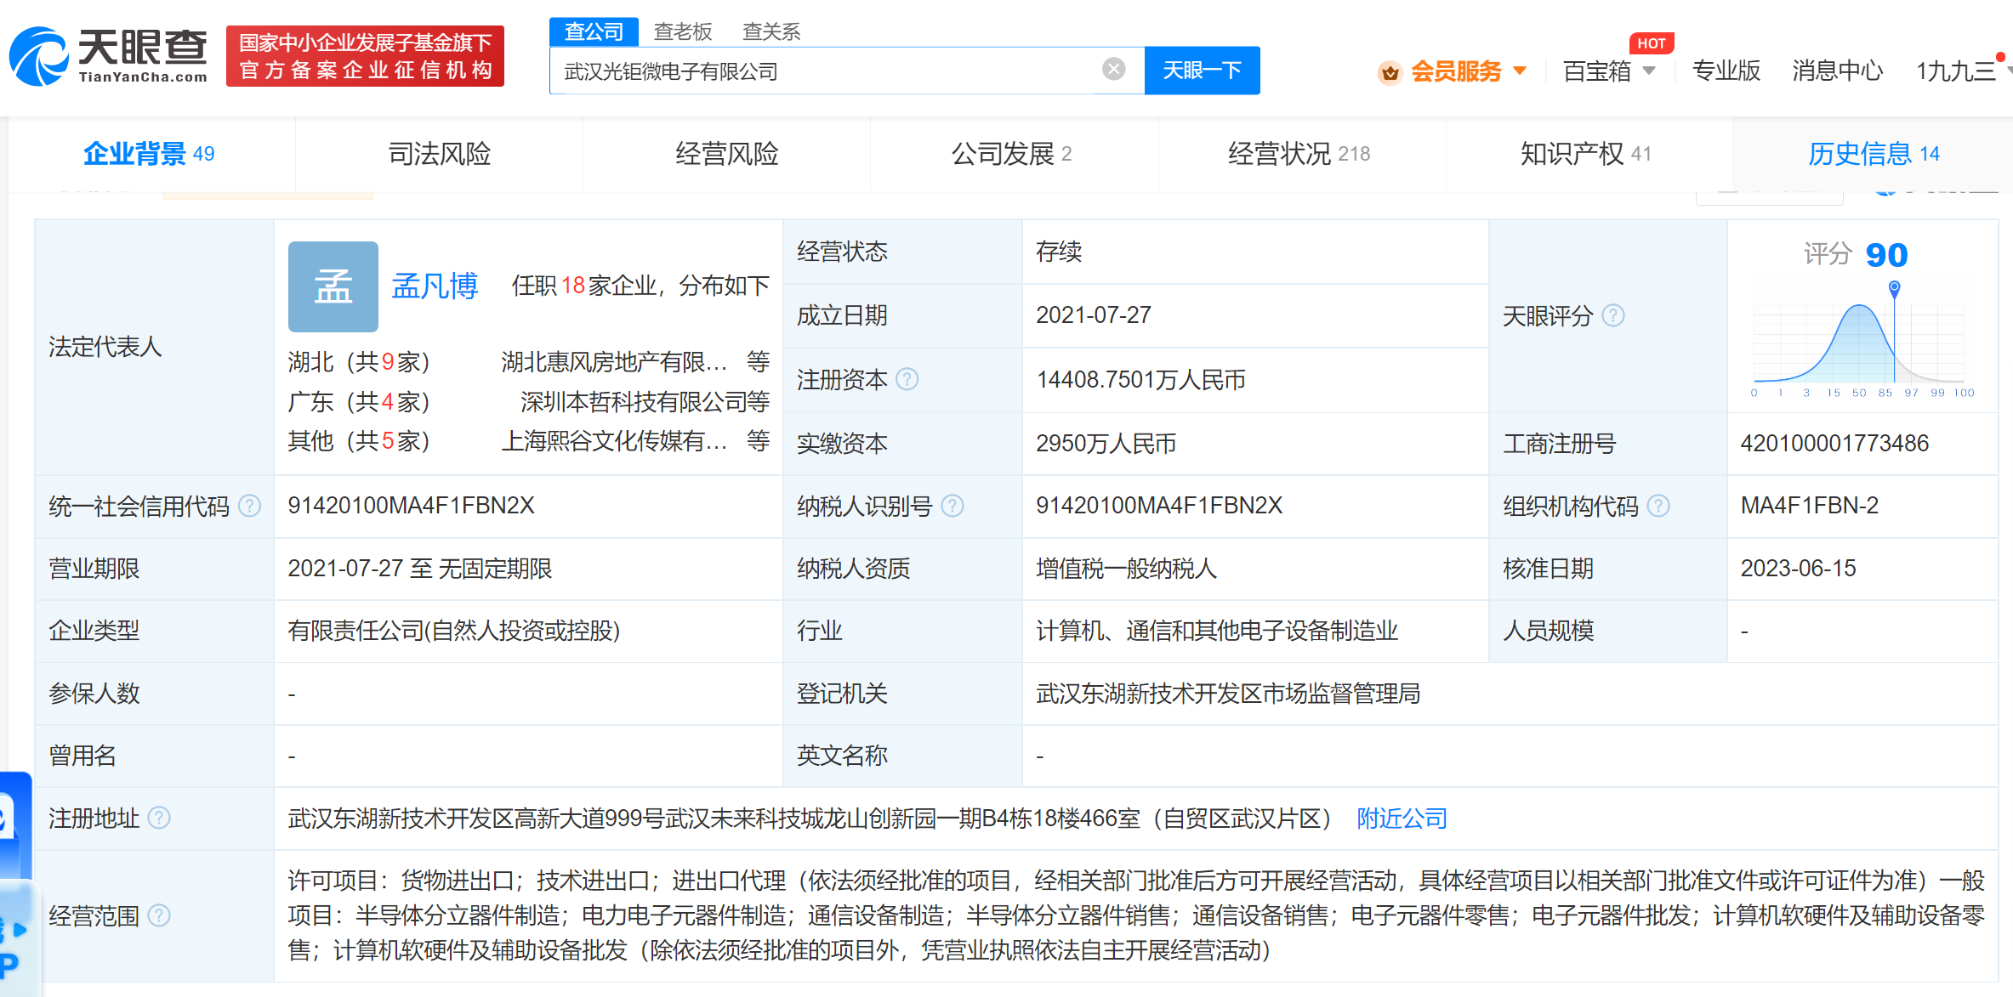Click the 登记机关 value 武汉东湖新技术开发区市场监督管理局
The height and width of the screenshot is (997, 2013).
[1227, 694]
